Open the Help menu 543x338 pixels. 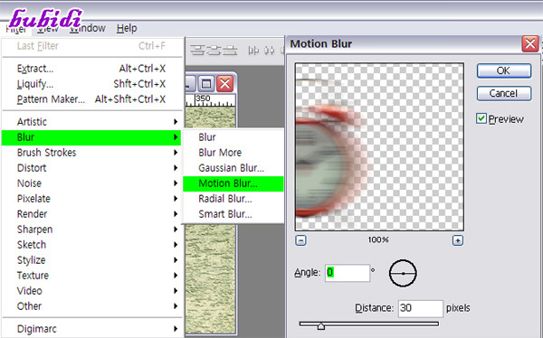(x=127, y=28)
